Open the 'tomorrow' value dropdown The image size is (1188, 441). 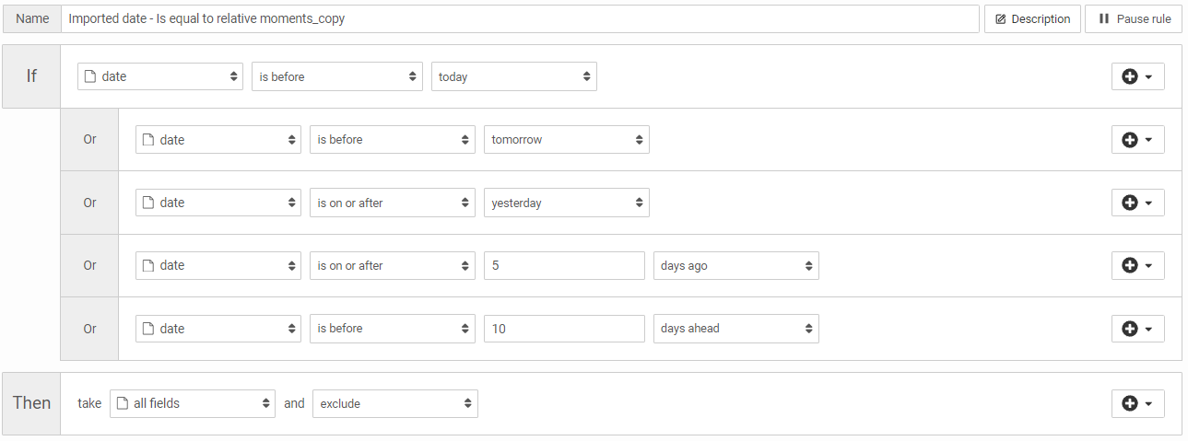[x=566, y=140]
